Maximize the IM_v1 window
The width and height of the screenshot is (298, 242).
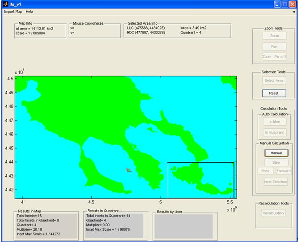point(285,4)
